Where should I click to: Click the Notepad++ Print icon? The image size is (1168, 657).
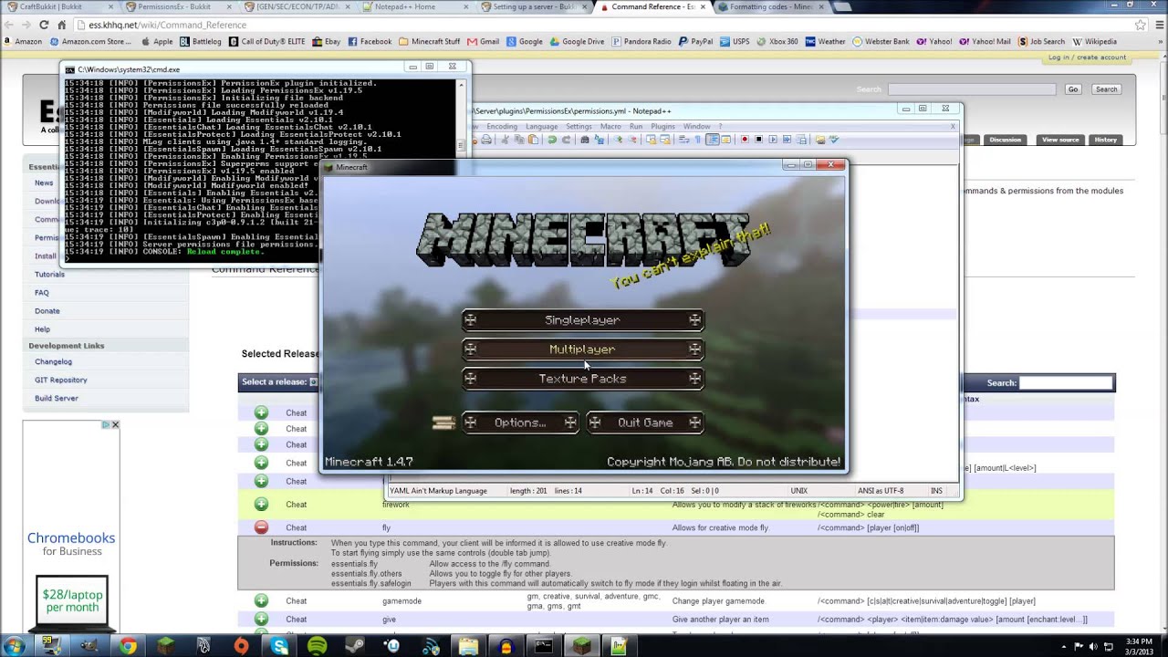click(x=486, y=140)
